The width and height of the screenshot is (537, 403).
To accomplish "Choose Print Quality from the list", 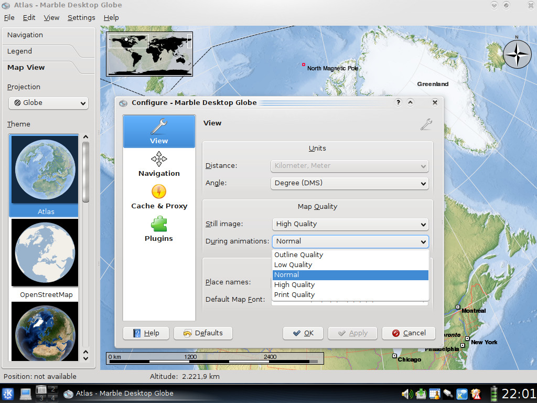I will [x=350, y=295].
